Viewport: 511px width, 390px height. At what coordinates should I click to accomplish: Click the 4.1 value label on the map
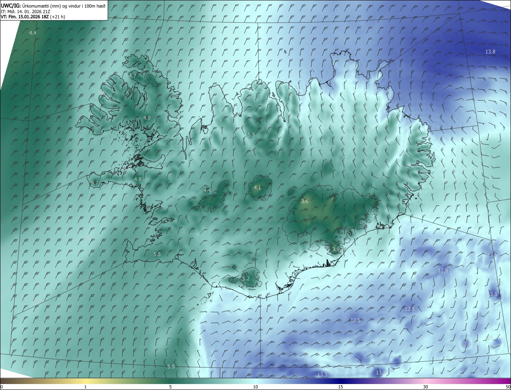[257, 187]
